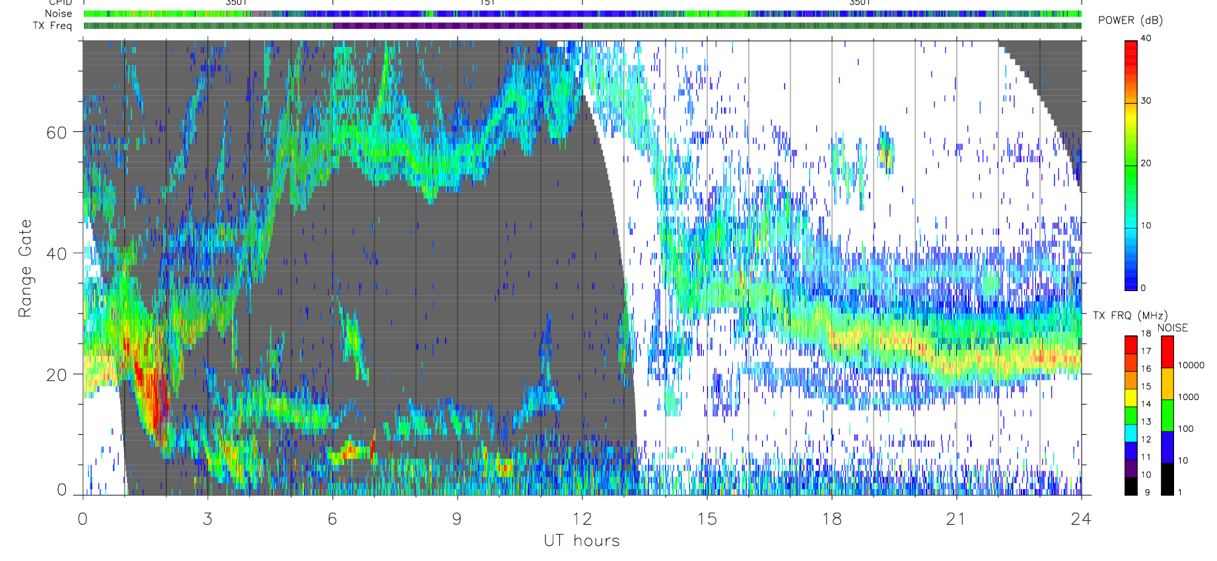Click the 3 tick on UT hours axis
The width and height of the screenshot is (1217, 561).
click(x=207, y=519)
